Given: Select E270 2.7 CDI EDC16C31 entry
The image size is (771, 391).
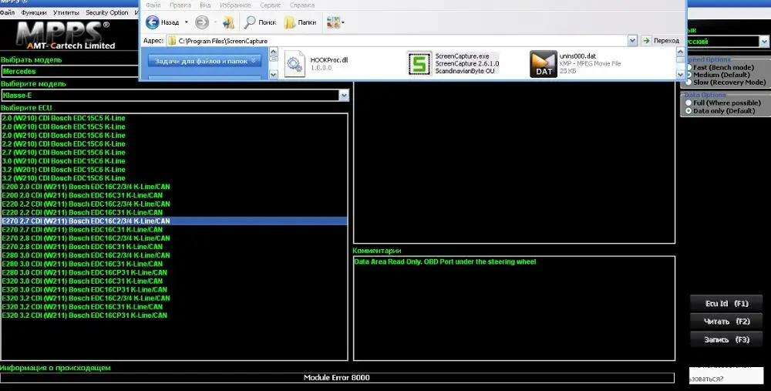Looking at the screenshot, I should (82, 230).
